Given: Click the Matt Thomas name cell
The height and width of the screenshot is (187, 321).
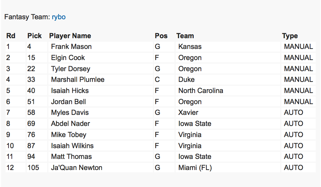Looking at the screenshot, I should point(71,157).
